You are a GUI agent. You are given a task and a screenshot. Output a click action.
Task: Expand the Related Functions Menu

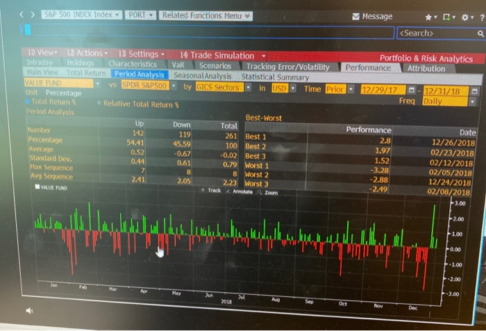point(206,15)
